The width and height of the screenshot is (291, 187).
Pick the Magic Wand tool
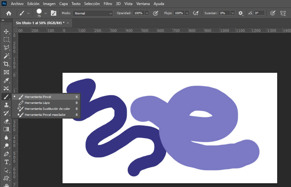click(6, 56)
